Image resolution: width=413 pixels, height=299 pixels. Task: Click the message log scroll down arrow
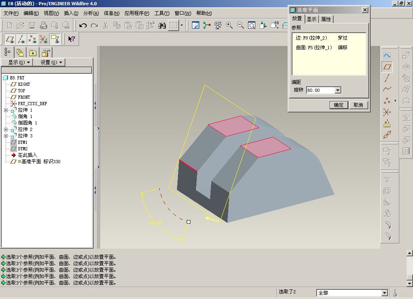coord(410,283)
